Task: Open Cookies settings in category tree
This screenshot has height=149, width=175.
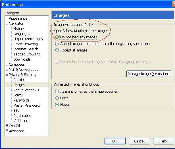Action: click(19, 80)
